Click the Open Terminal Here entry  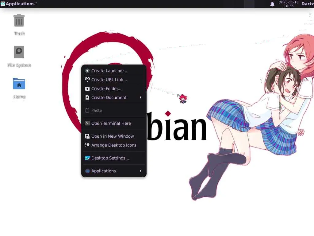point(114,123)
